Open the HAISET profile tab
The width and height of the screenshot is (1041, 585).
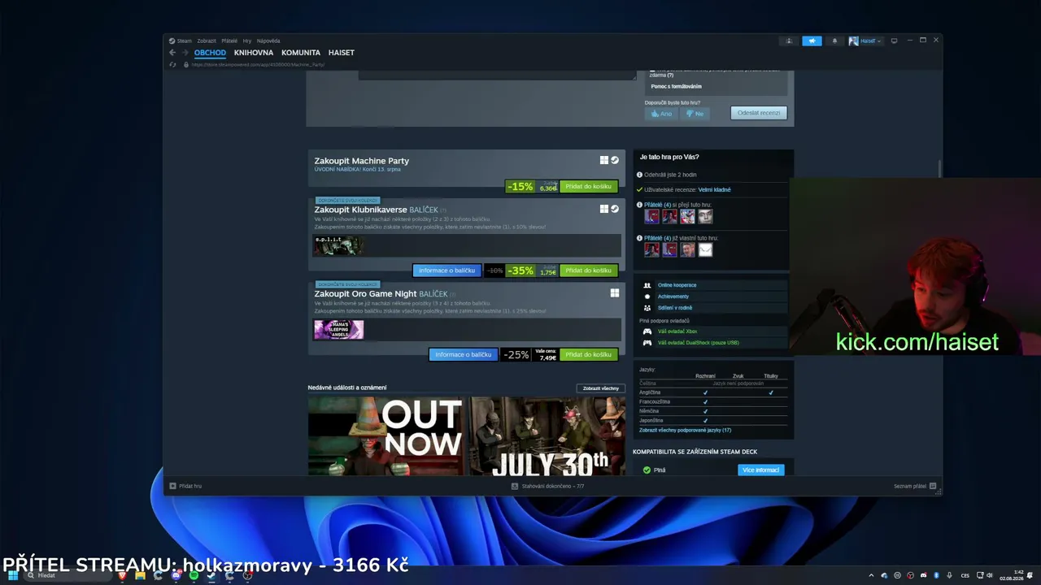pyautogui.click(x=342, y=53)
